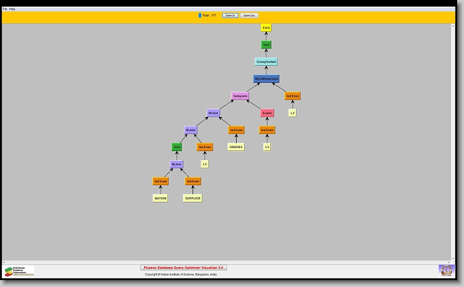Click the Zoom In button

pos(230,15)
